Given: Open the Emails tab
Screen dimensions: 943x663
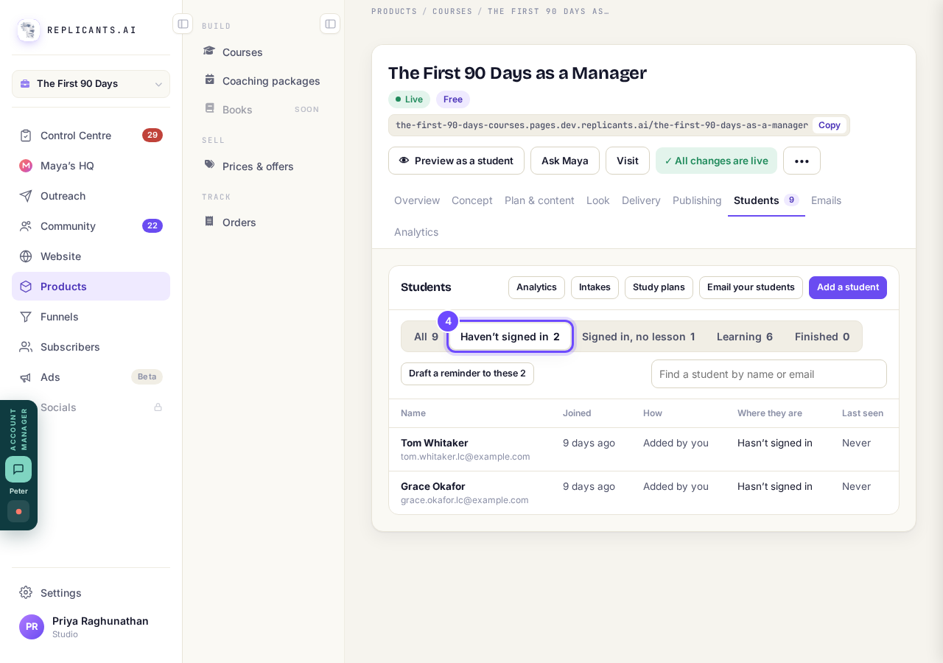Looking at the screenshot, I should pos(826,200).
